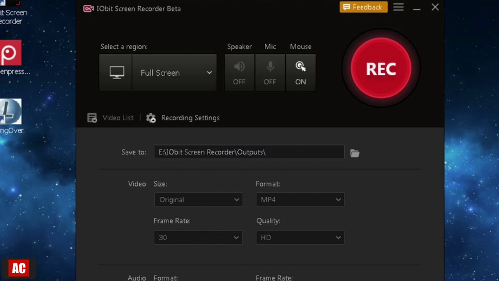Viewport: 499px width, 281px height.
Task: Switch to the Recording Settings tab
Action: [182, 118]
